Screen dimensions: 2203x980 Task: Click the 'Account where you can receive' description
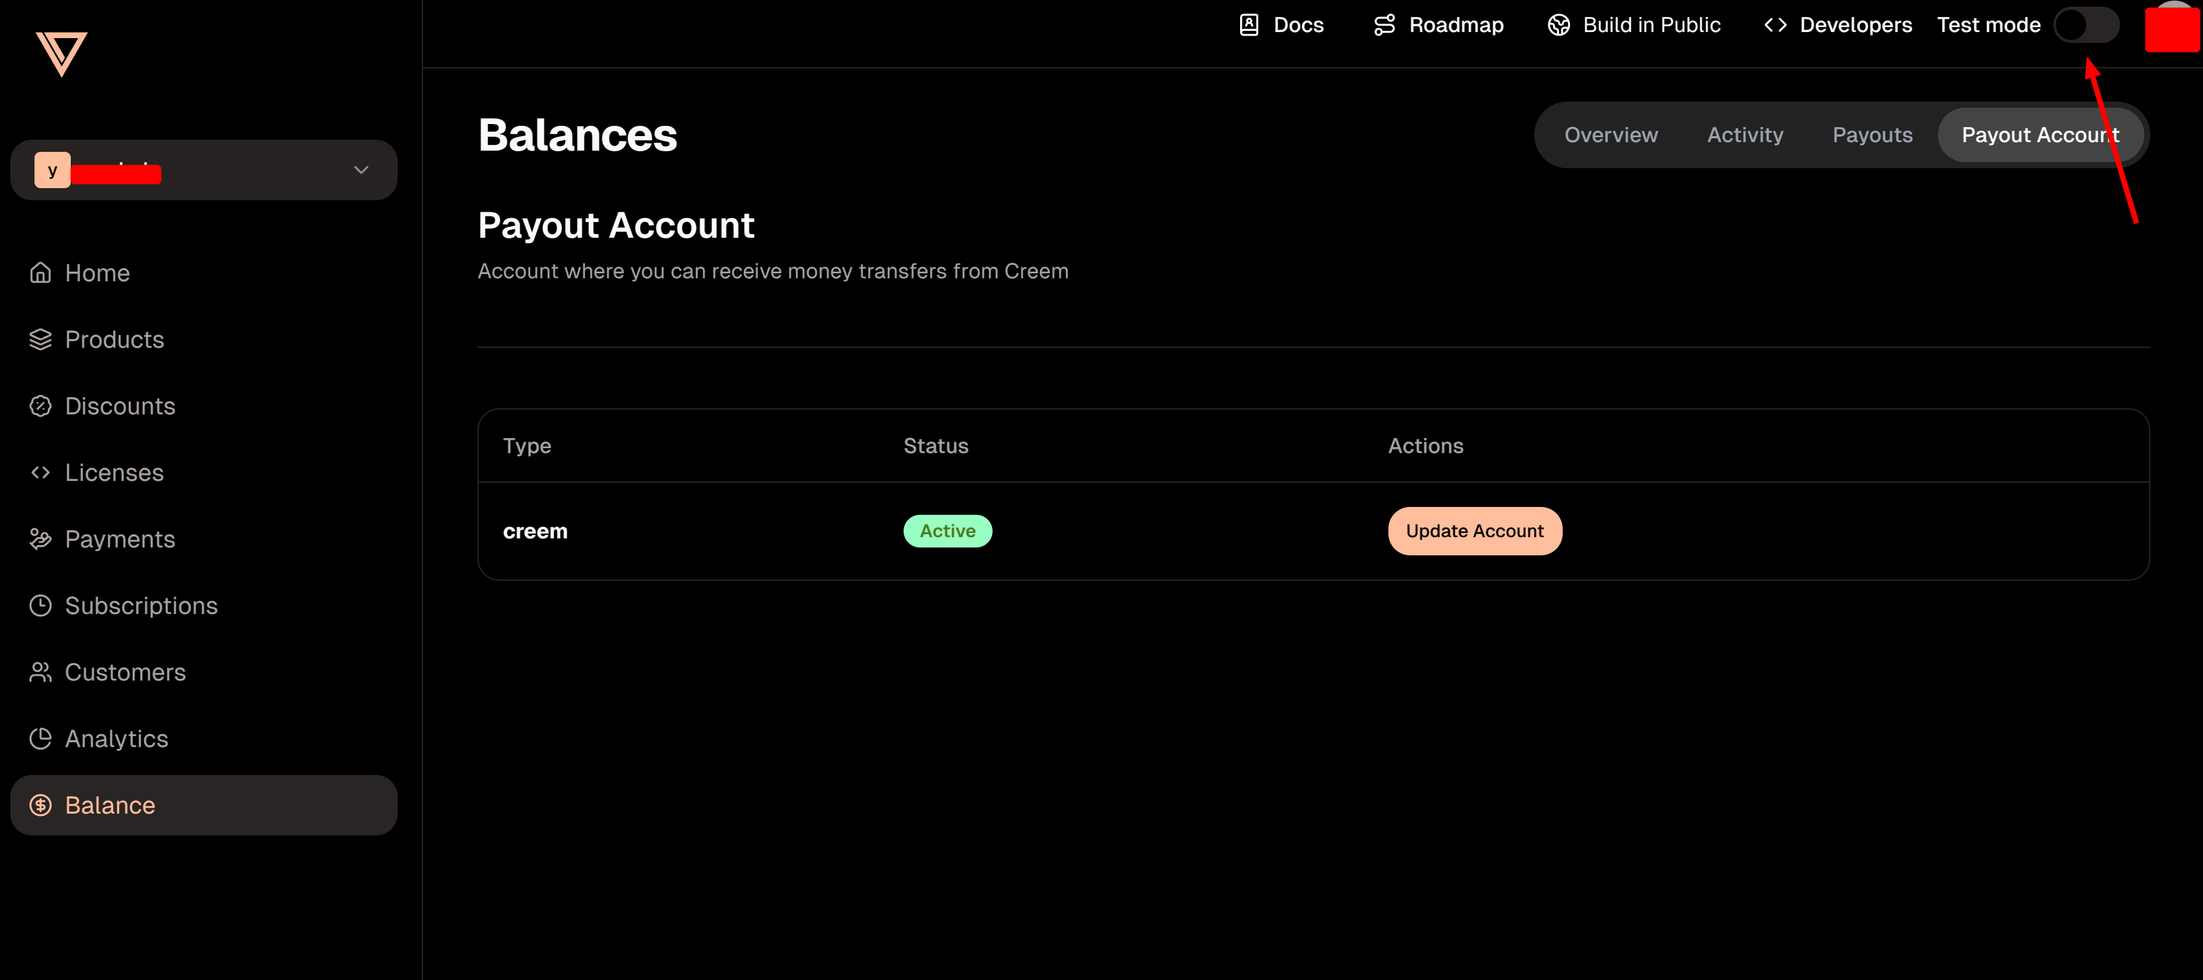point(772,271)
